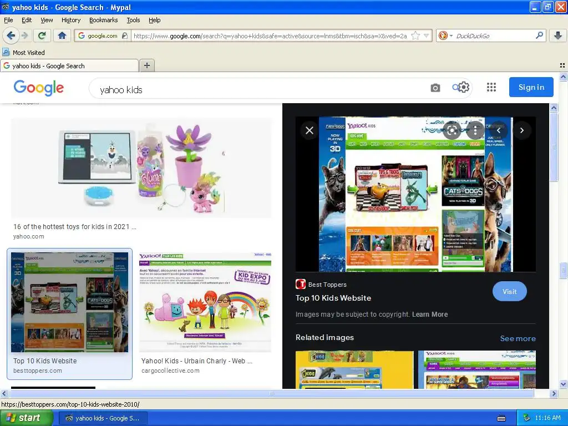The height and width of the screenshot is (426, 568).
Task: Reload the current page
Action: (x=42, y=35)
